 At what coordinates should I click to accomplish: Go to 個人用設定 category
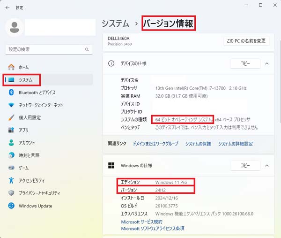point(49,117)
